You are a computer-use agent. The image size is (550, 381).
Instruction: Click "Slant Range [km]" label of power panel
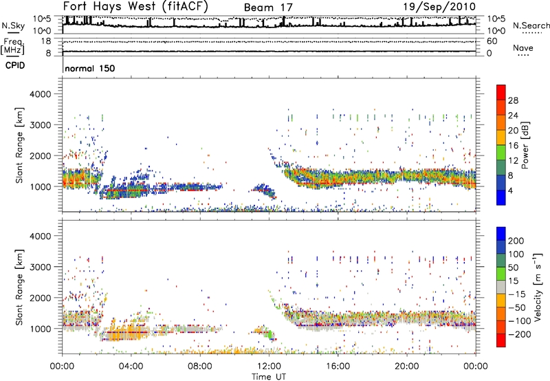click(19, 145)
